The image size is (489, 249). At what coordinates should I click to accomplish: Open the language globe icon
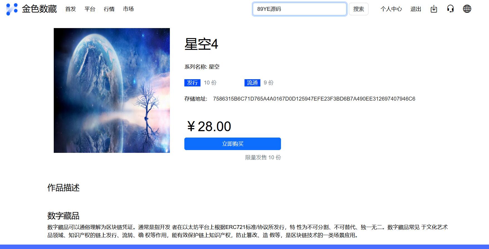click(467, 9)
